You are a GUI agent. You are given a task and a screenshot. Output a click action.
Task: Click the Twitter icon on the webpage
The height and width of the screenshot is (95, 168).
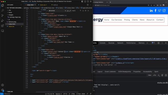click(x=160, y=11)
